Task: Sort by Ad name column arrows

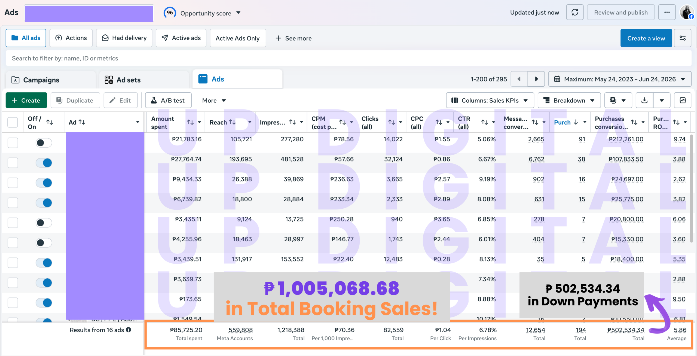Action: [x=82, y=122]
